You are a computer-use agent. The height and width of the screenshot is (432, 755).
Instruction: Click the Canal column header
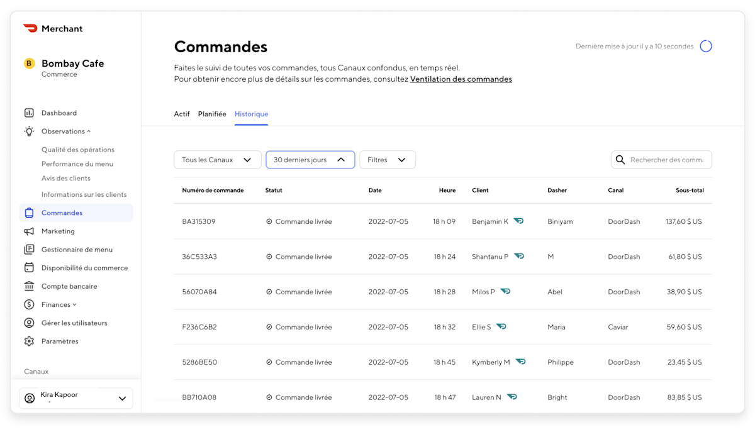click(x=616, y=190)
